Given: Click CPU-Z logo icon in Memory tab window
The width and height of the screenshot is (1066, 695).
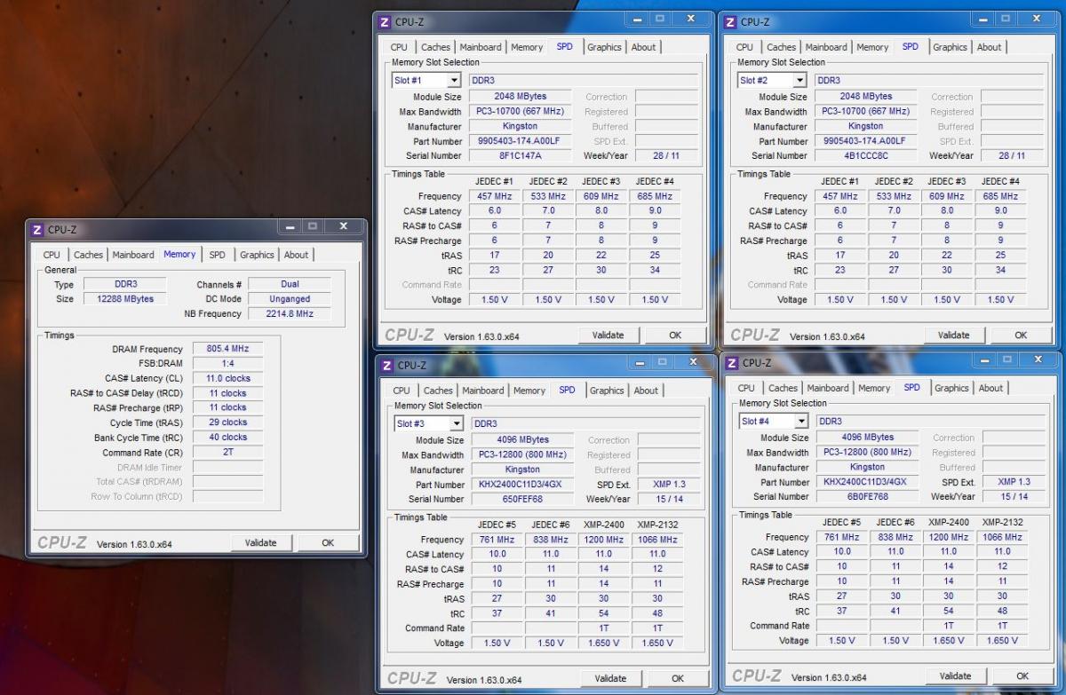Looking at the screenshot, I should point(37,230).
